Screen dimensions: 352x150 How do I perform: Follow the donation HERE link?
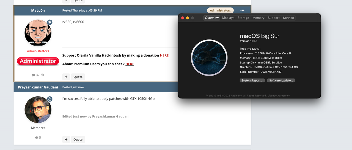click(164, 55)
